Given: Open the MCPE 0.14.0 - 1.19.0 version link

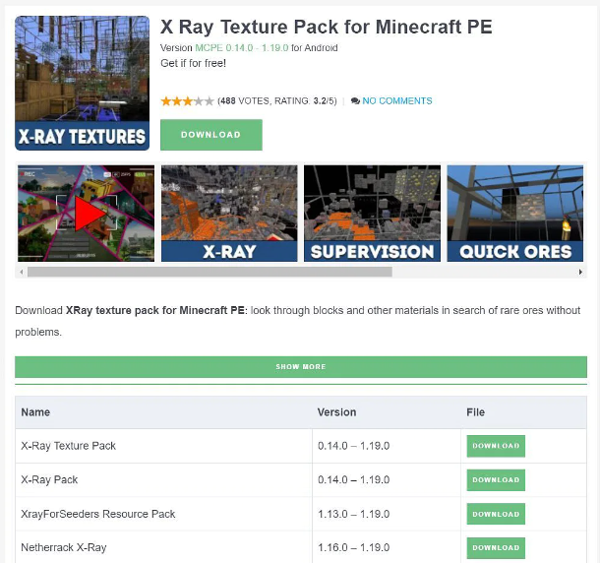Looking at the screenshot, I should 241,48.
